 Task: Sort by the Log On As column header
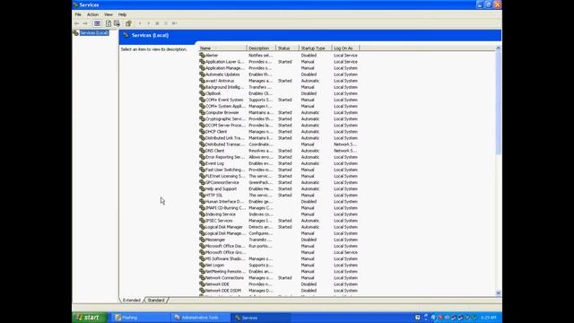(345, 48)
